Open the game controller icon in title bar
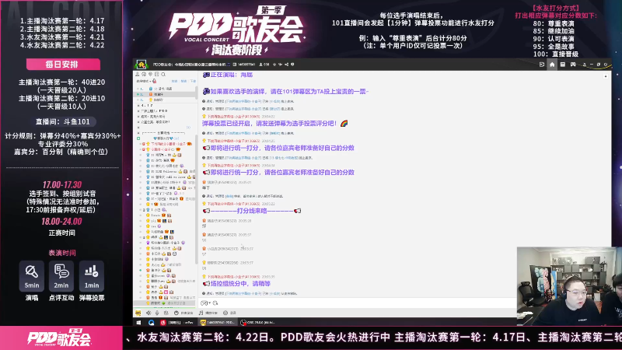622x350 pixels. pos(573,65)
